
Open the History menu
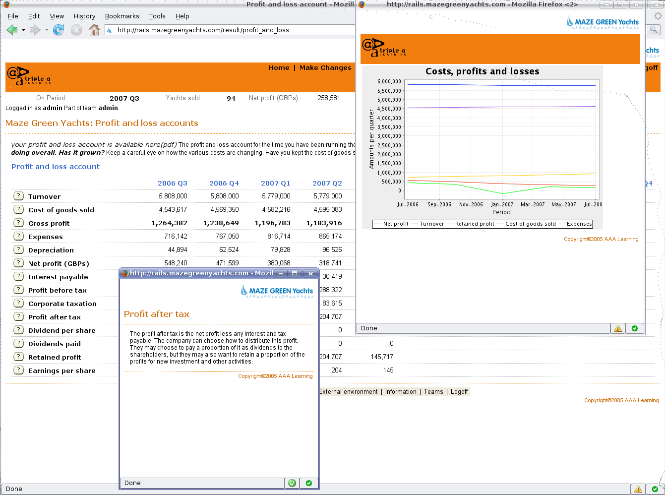(84, 16)
